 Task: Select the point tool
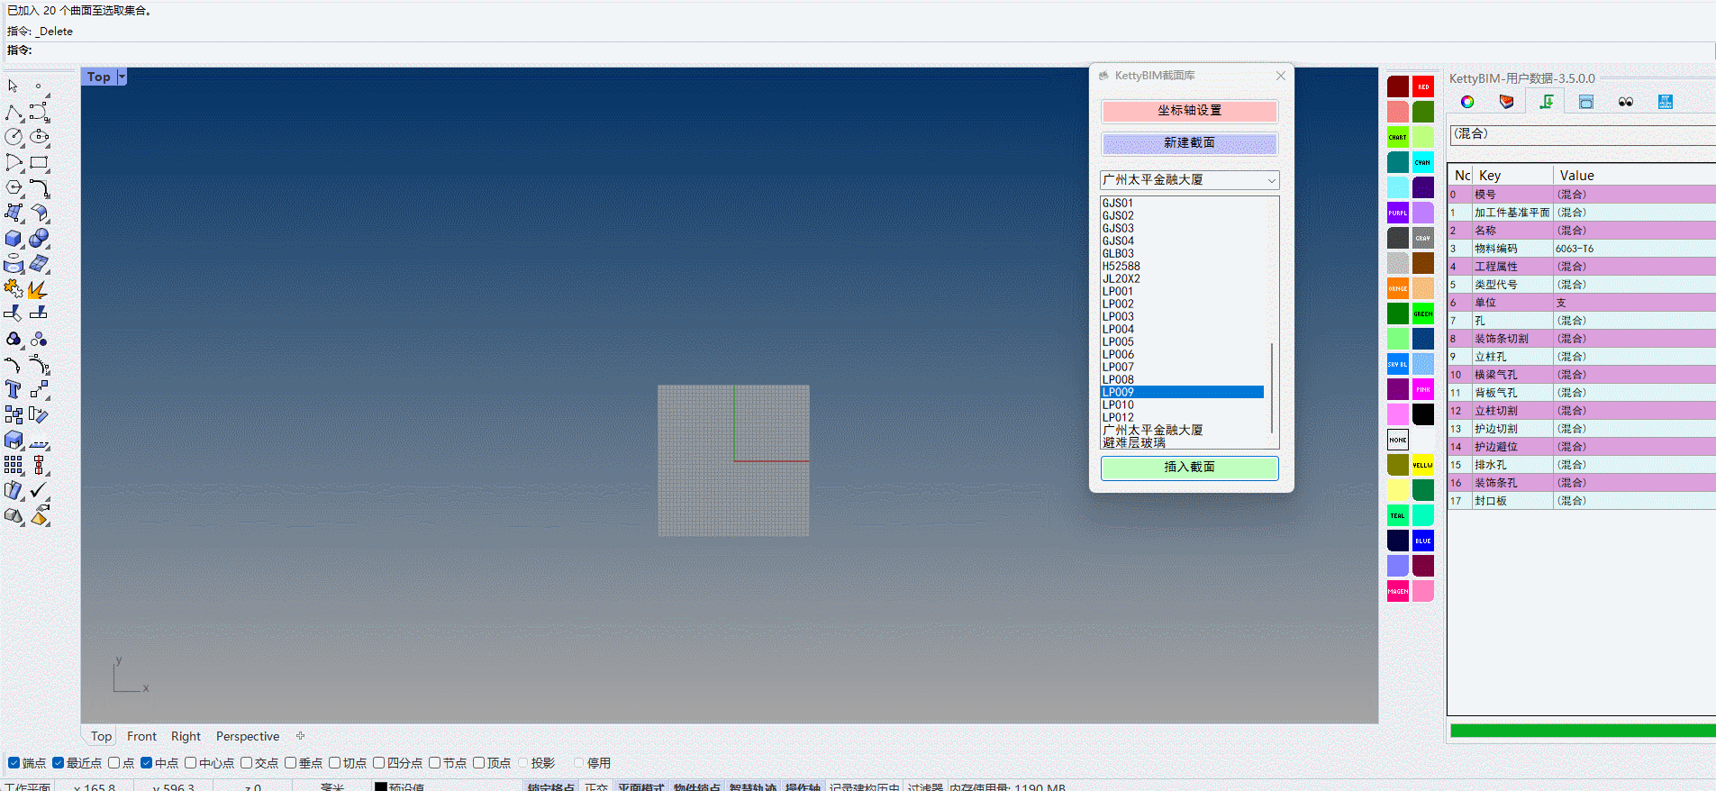tap(38, 86)
